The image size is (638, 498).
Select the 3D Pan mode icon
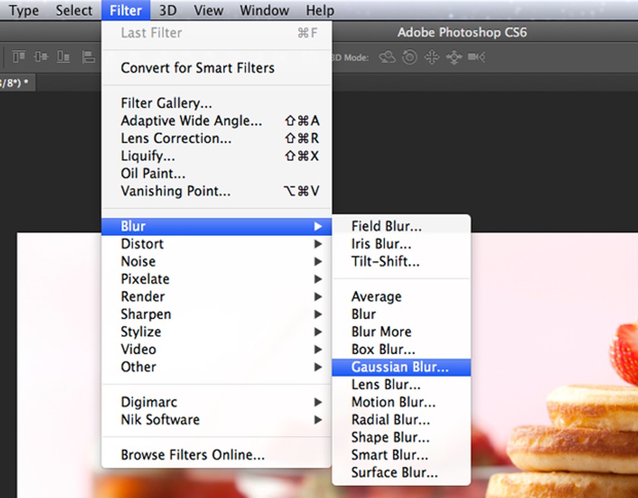[432, 57]
